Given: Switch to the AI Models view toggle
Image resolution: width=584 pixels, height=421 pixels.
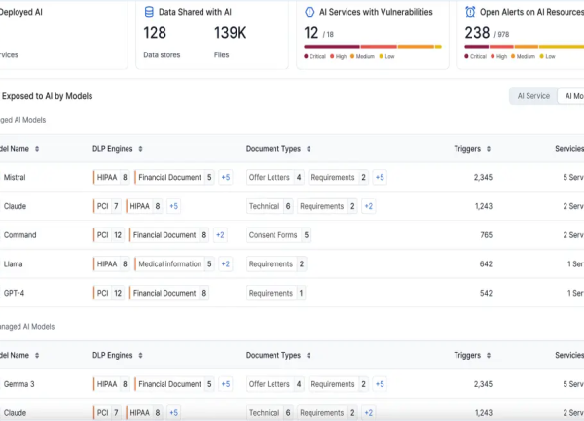Looking at the screenshot, I should pos(571,96).
